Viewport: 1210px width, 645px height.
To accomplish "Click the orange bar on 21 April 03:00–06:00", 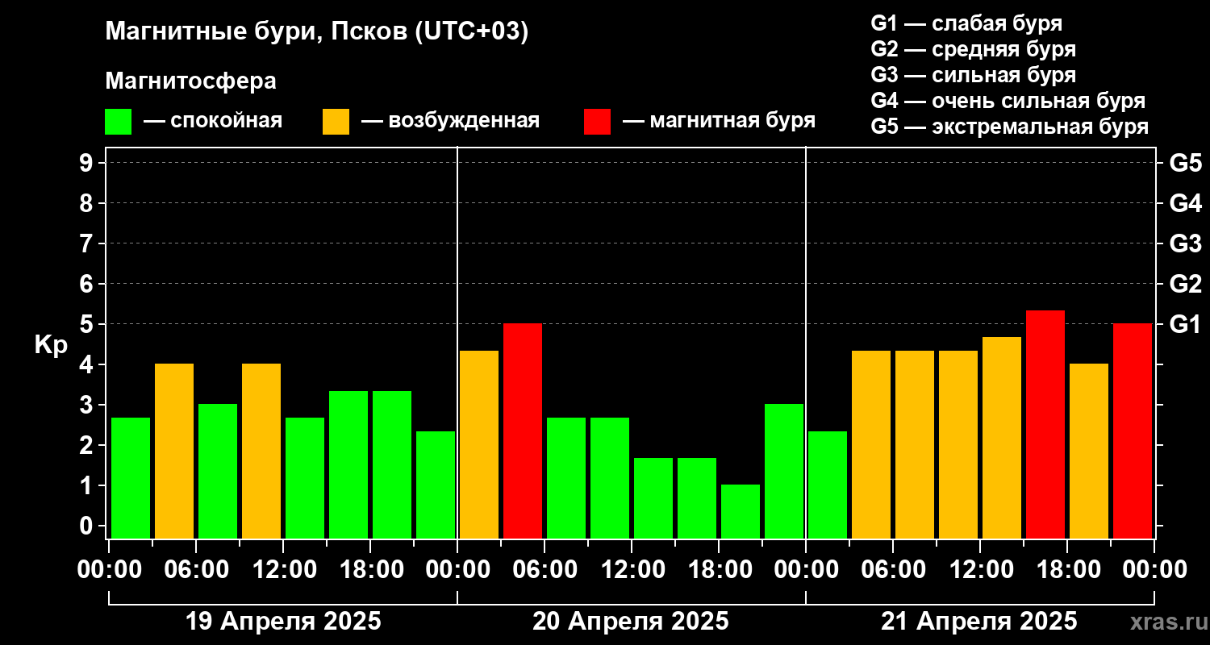I will tap(871, 445).
